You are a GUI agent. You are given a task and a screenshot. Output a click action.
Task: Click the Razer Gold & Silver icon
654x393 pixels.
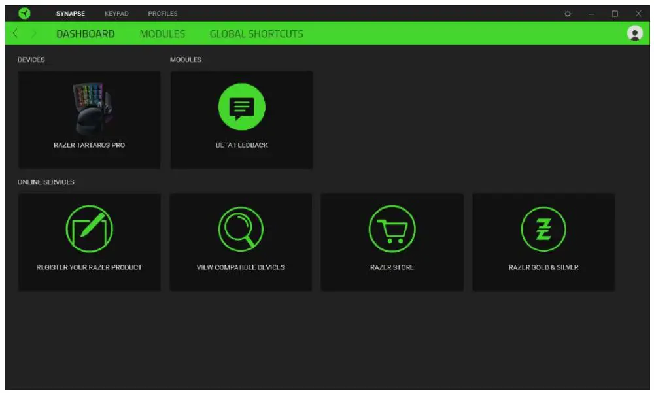(x=544, y=229)
